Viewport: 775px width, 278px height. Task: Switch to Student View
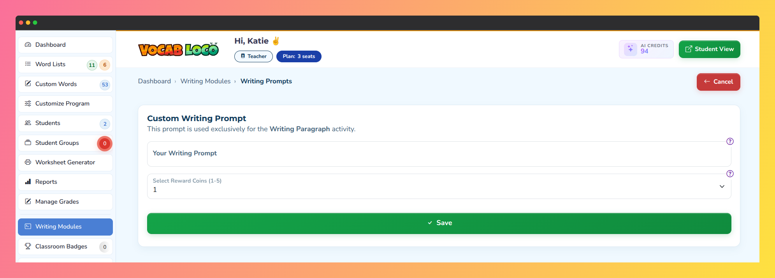tap(710, 49)
